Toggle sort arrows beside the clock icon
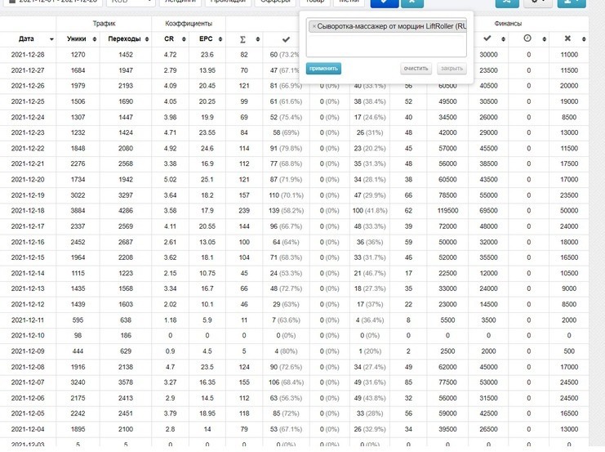The image size is (605, 452). tap(544, 39)
